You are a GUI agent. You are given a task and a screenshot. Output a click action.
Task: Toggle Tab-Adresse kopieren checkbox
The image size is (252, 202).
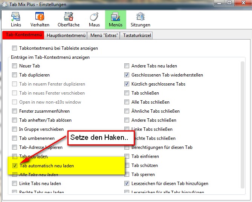pos(14,147)
